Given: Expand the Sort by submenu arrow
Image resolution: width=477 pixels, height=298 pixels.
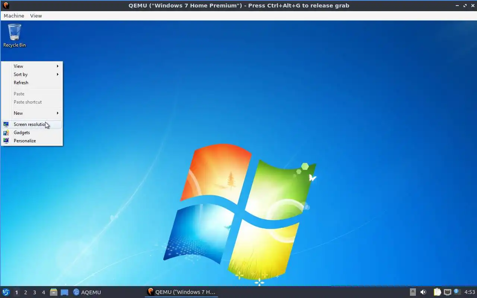Looking at the screenshot, I should (58, 74).
